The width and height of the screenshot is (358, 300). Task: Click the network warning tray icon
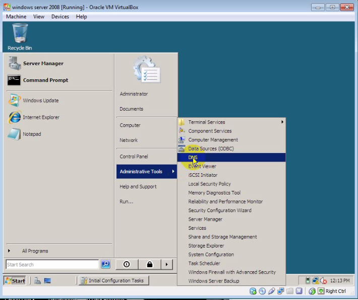point(316,281)
